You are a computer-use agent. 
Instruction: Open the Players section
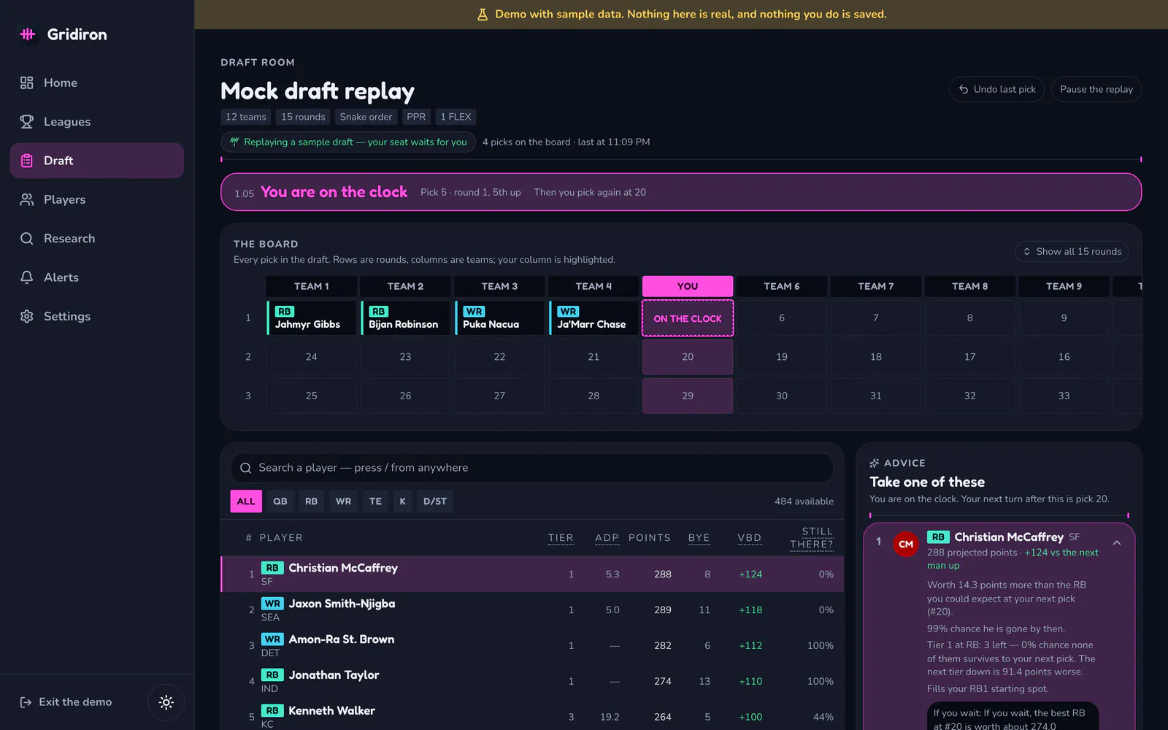[x=97, y=199]
